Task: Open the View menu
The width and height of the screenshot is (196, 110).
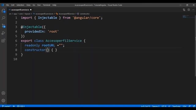Action: click(x=28, y=5)
